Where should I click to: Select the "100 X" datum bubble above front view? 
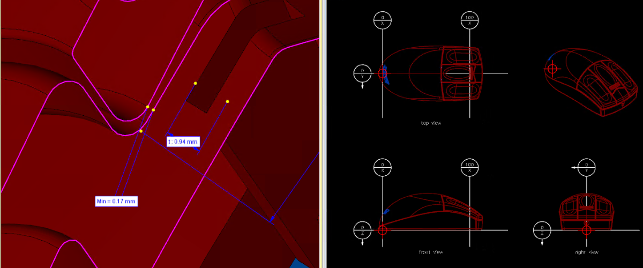[469, 167]
